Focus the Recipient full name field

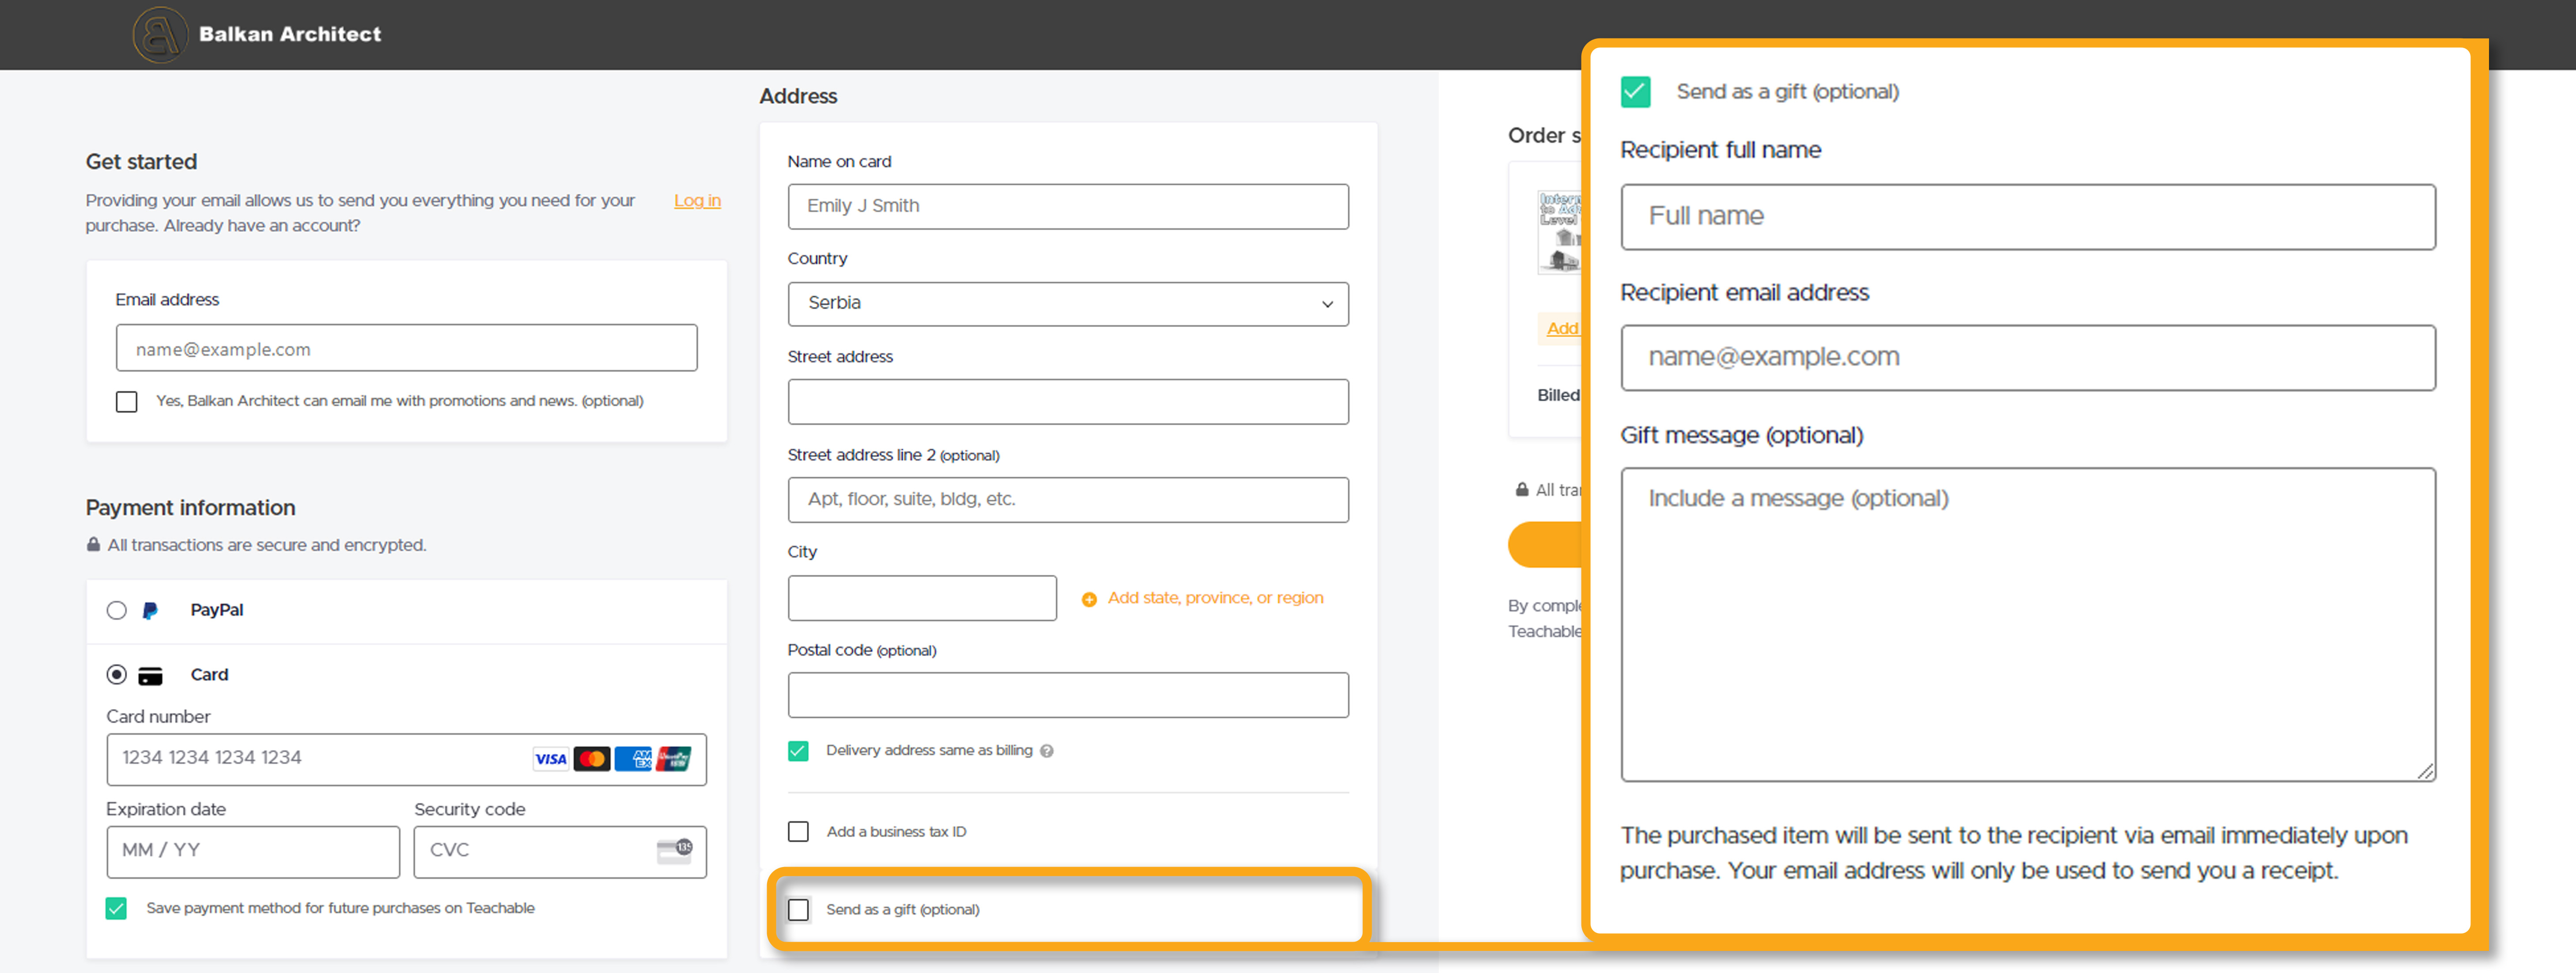coord(2028,217)
